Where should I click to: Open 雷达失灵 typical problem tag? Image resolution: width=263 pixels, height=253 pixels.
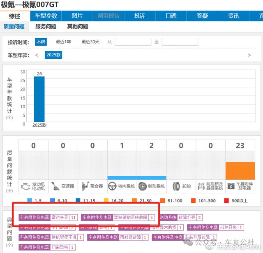[48, 217]
